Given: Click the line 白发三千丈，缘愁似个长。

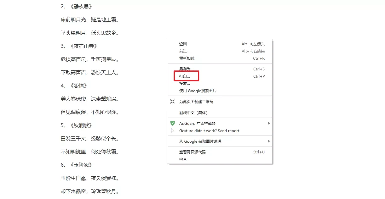Looking at the screenshot, I should pos(90,138).
